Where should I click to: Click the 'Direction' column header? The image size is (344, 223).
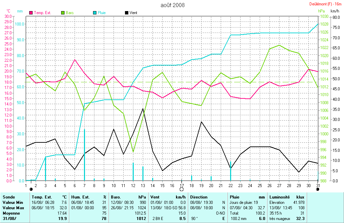[x=199, y=197]
